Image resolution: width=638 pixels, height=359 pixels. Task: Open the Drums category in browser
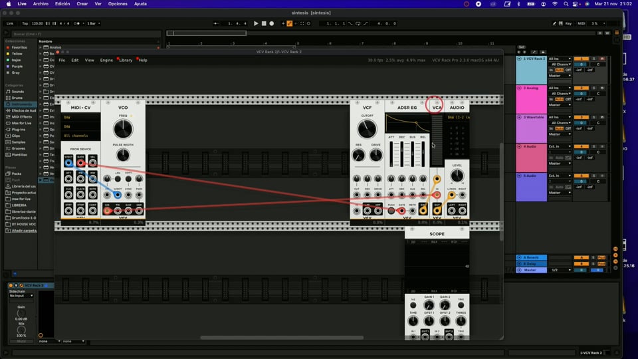pos(17,98)
